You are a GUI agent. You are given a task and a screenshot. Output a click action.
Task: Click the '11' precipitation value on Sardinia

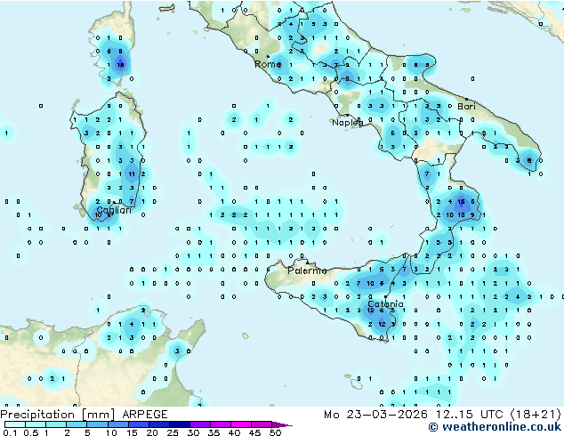click(x=132, y=174)
